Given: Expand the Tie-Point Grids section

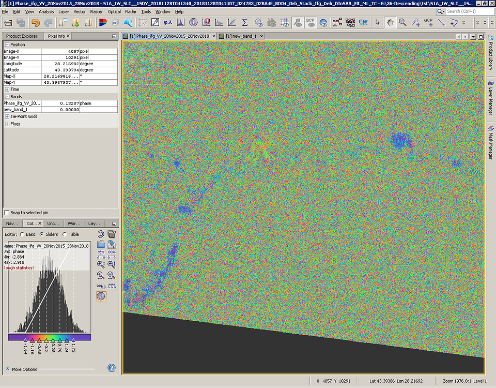Looking at the screenshot, I should tap(6, 116).
